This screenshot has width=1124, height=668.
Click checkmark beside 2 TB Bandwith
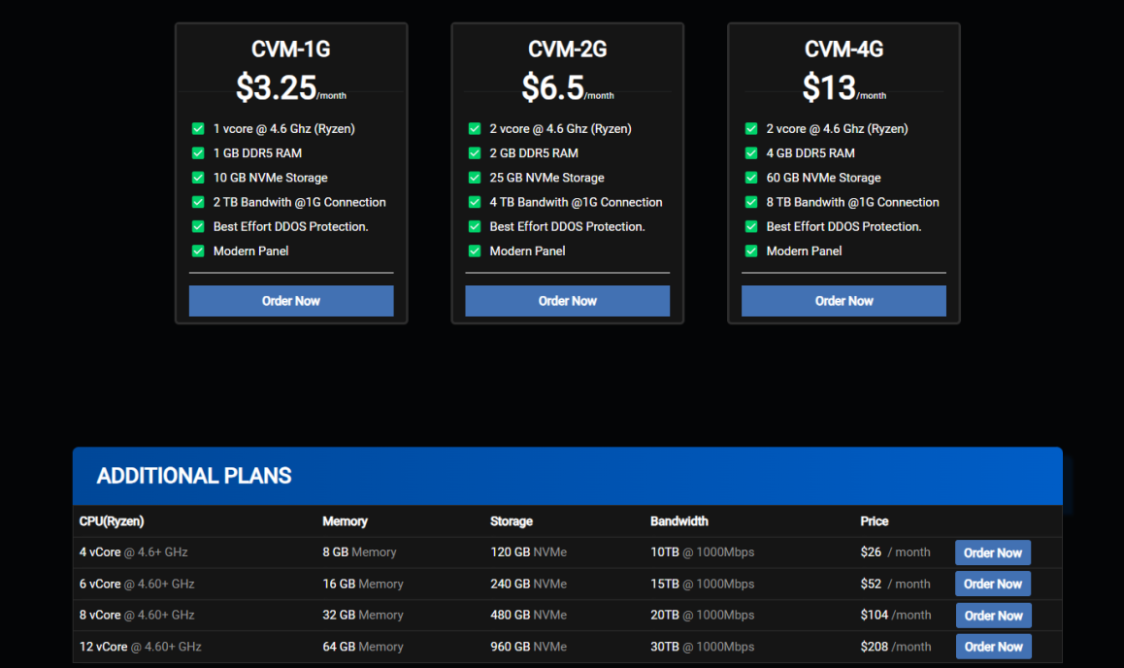[x=199, y=202]
